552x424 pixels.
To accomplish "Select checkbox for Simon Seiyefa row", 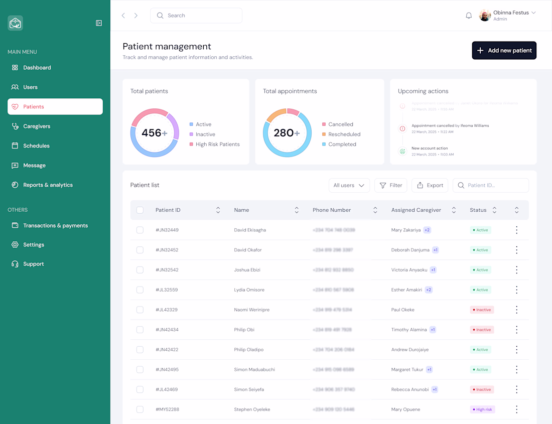I will coord(140,389).
